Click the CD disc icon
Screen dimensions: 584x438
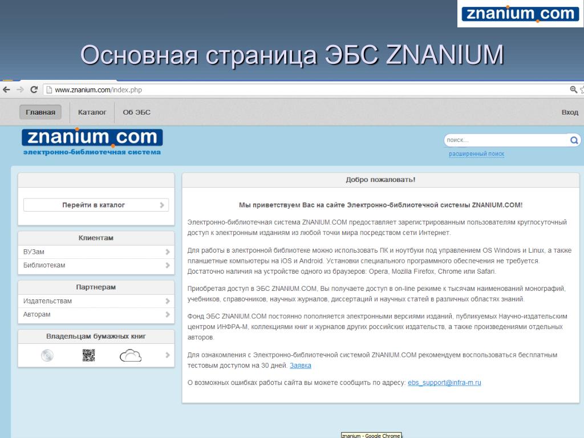(x=47, y=355)
